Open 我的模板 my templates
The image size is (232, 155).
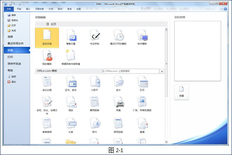point(47,58)
